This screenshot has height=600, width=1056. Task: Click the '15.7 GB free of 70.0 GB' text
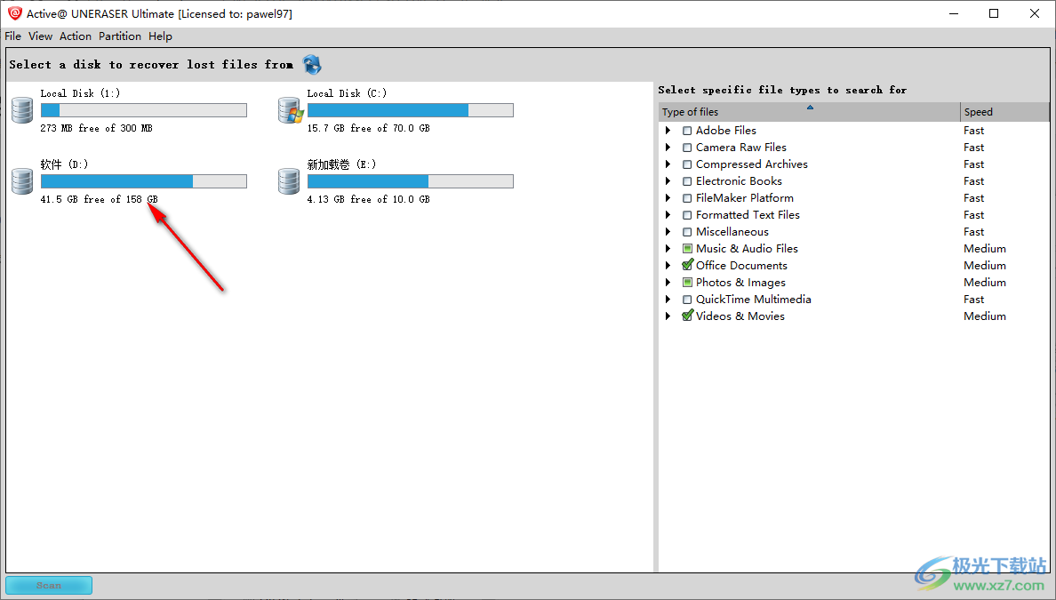pos(368,128)
